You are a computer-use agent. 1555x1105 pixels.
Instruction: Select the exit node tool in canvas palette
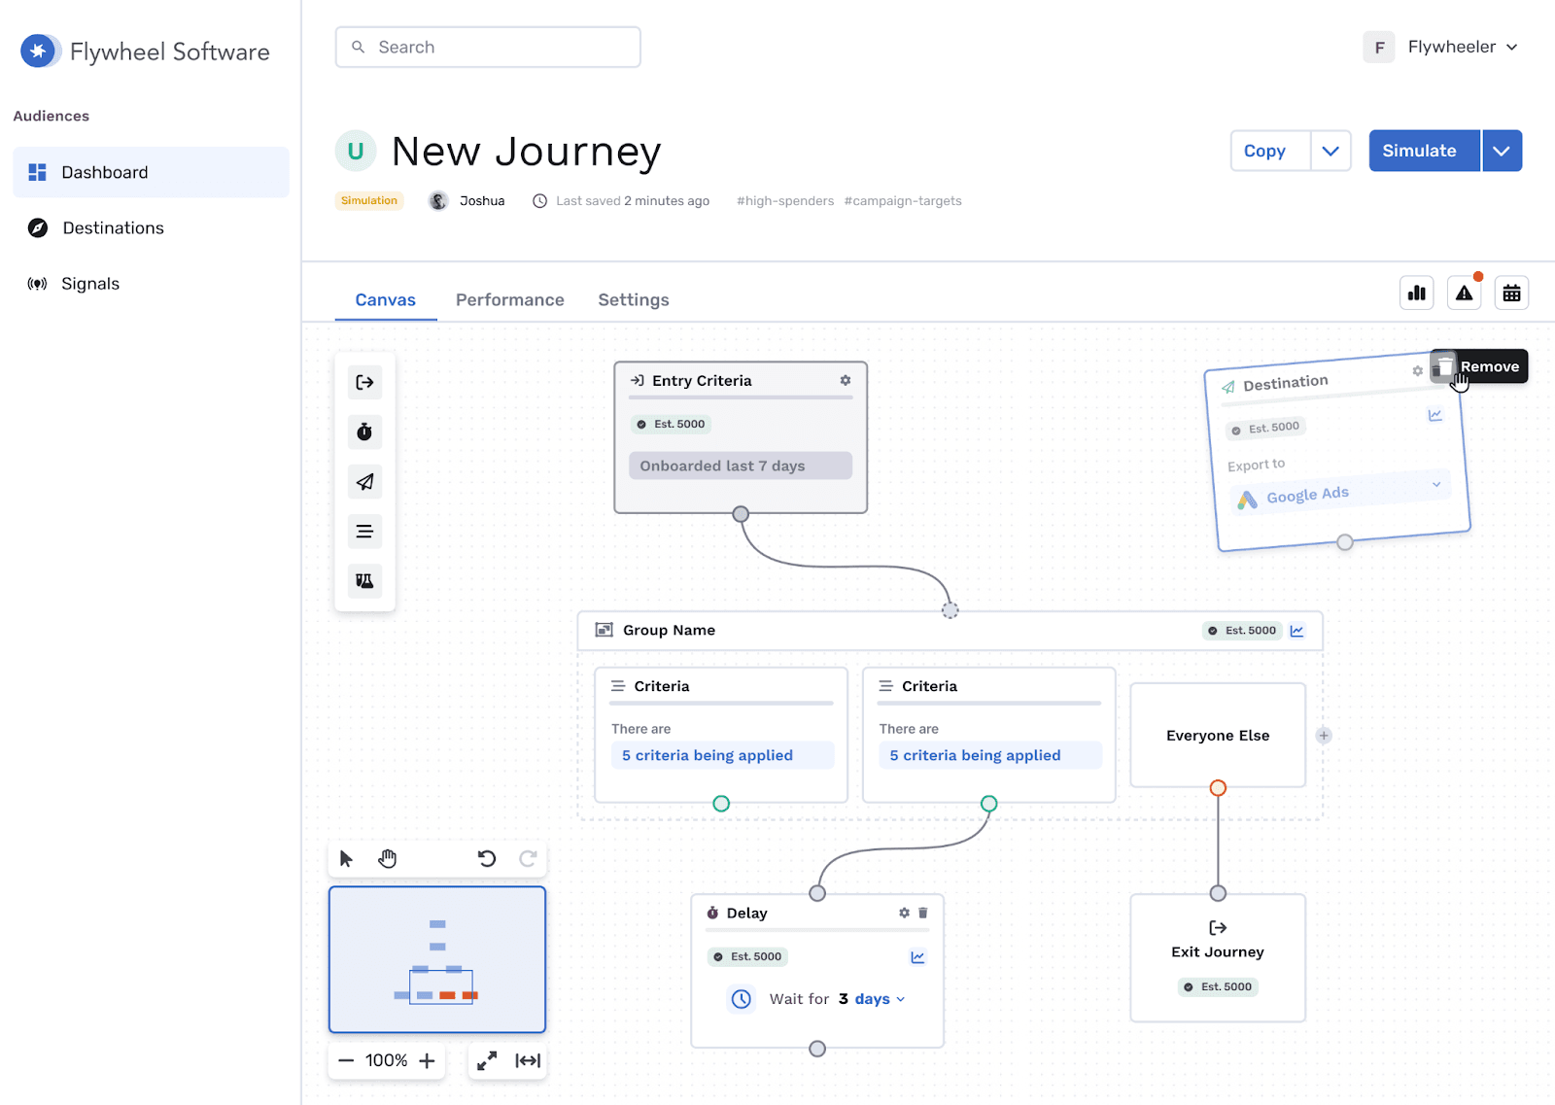pos(364,383)
